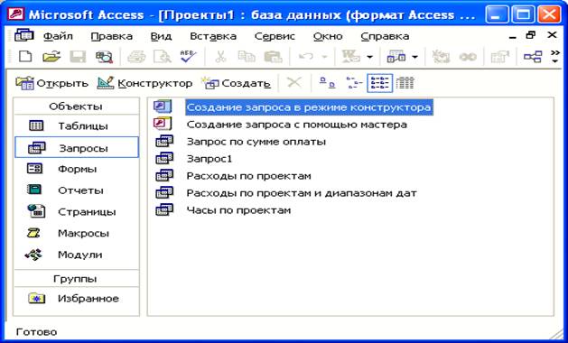568x343 pixels.
Task: Open the Вид menu
Action: (x=161, y=37)
